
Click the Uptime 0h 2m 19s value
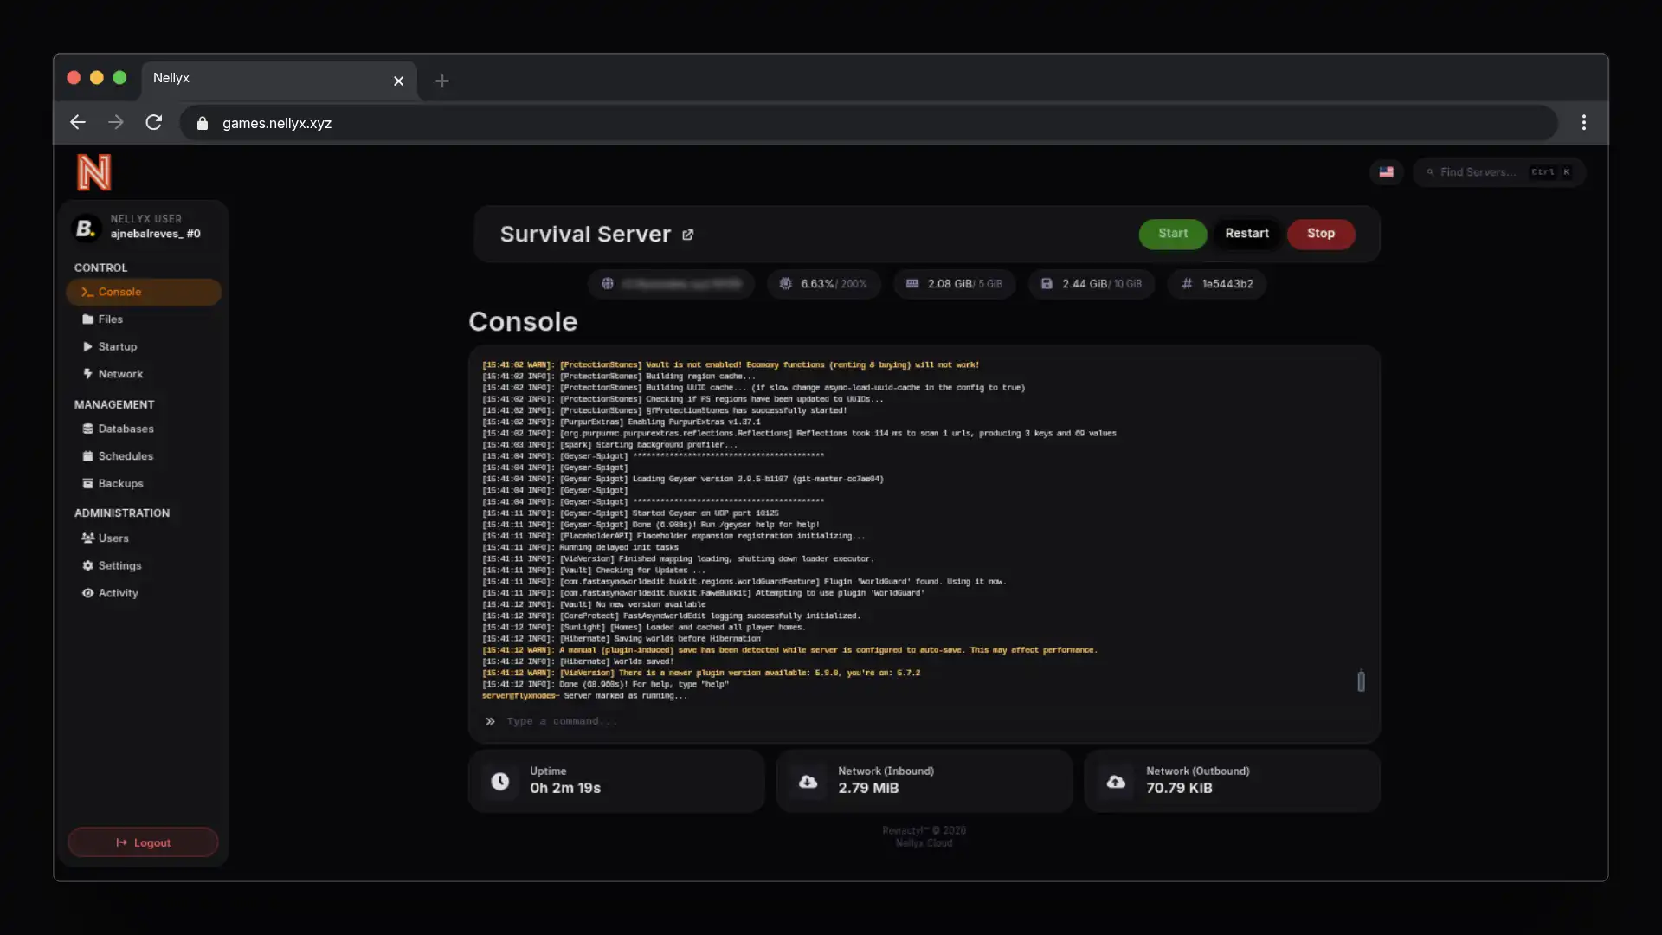565,789
